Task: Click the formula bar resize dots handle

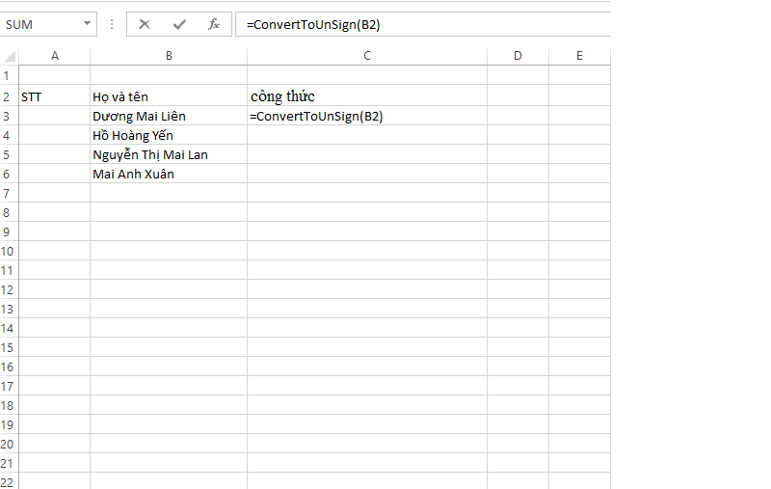Action: pyautogui.click(x=112, y=25)
